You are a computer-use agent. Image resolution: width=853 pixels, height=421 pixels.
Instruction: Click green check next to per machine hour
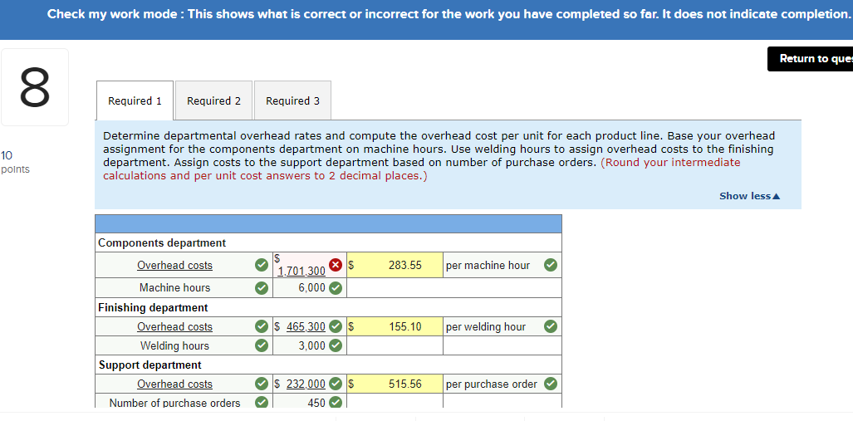pyautogui.click(x=551, y=265)
